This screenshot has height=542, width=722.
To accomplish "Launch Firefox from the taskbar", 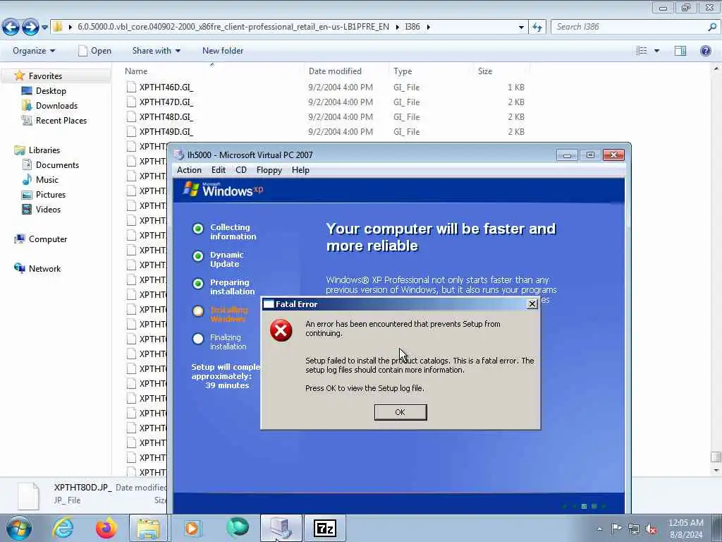I will (106, 528).
